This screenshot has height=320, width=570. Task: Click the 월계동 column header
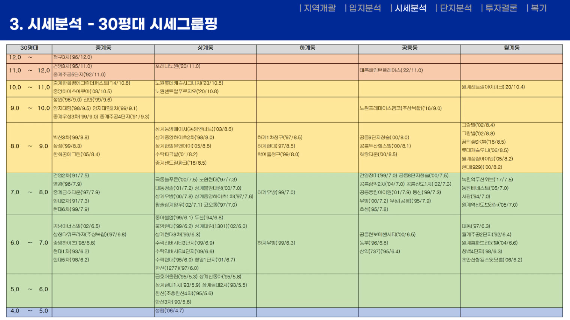click(511, 48)
